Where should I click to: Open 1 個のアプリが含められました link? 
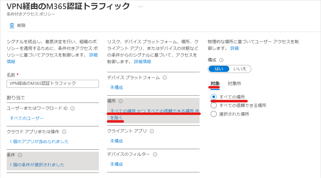(39, 141)
